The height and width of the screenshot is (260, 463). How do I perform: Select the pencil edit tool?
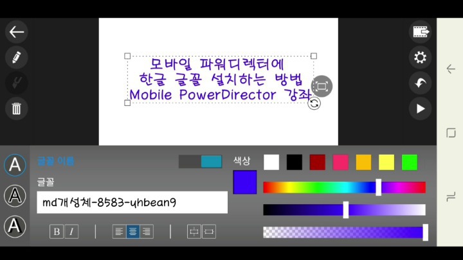tap(17, 57)
